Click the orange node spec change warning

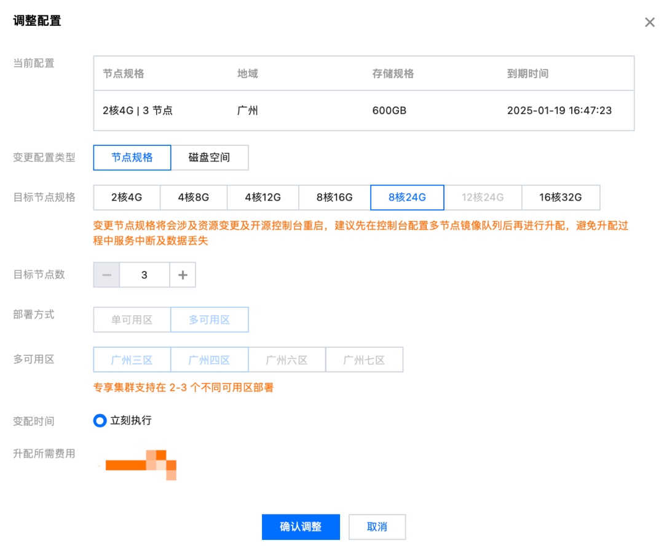[x=361, y=233]
